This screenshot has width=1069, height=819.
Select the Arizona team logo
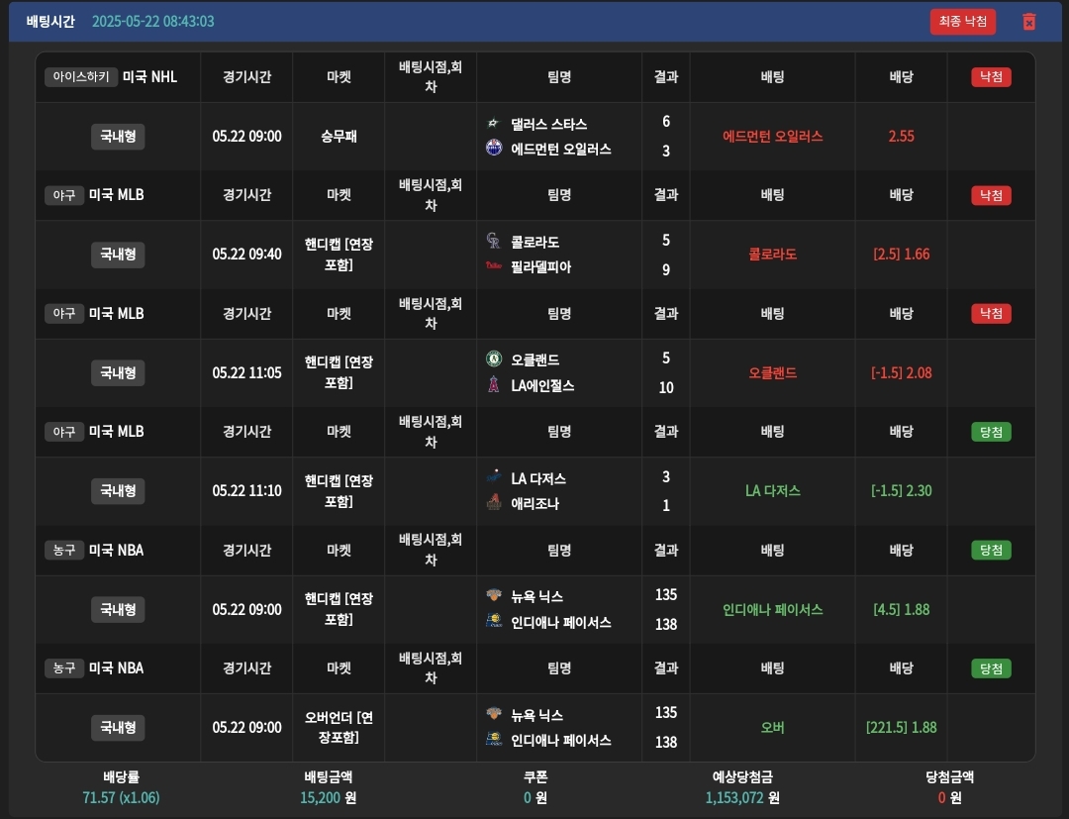(x=494, y=503)
